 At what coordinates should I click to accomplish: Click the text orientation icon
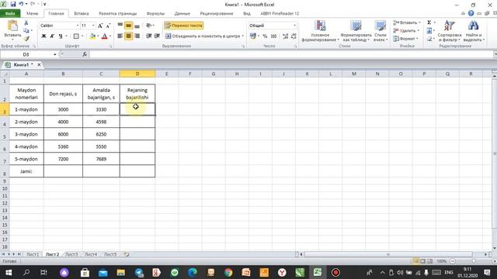tap(148, 26)
